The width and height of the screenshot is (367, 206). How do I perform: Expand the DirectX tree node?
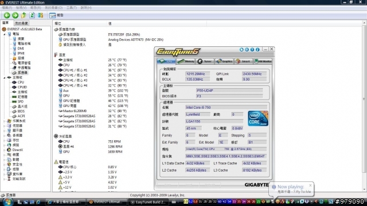5,150
